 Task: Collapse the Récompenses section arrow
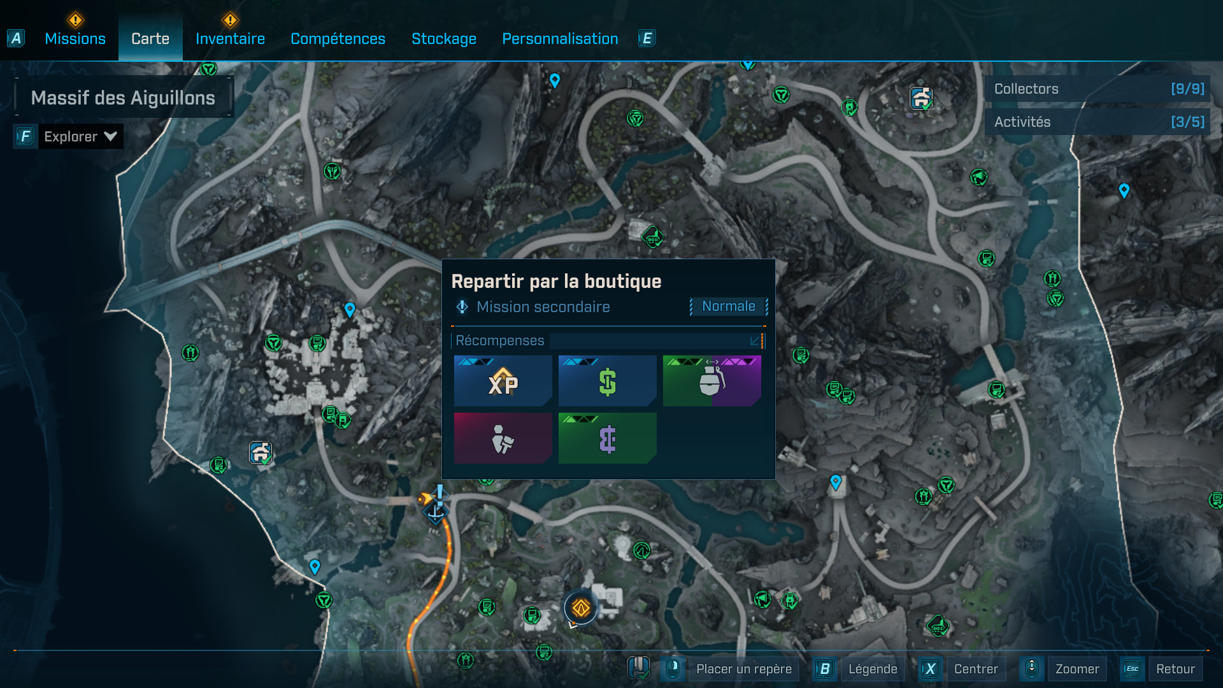point(755,341)
